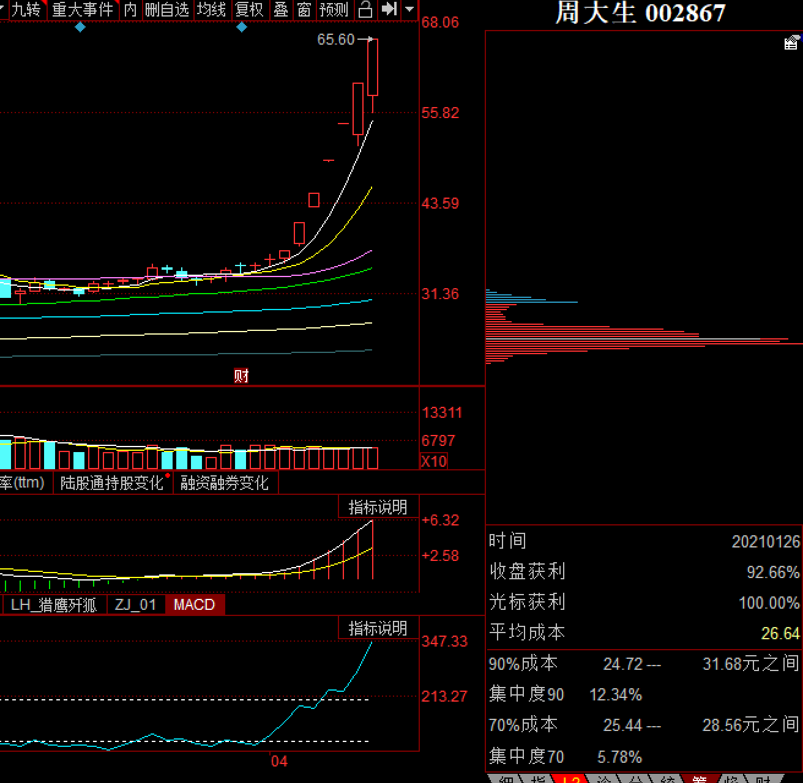Screen dimensions: 803x783
Task: Click the 65.60 high price label
Action: pyautogui.click(x=335, y=39)
